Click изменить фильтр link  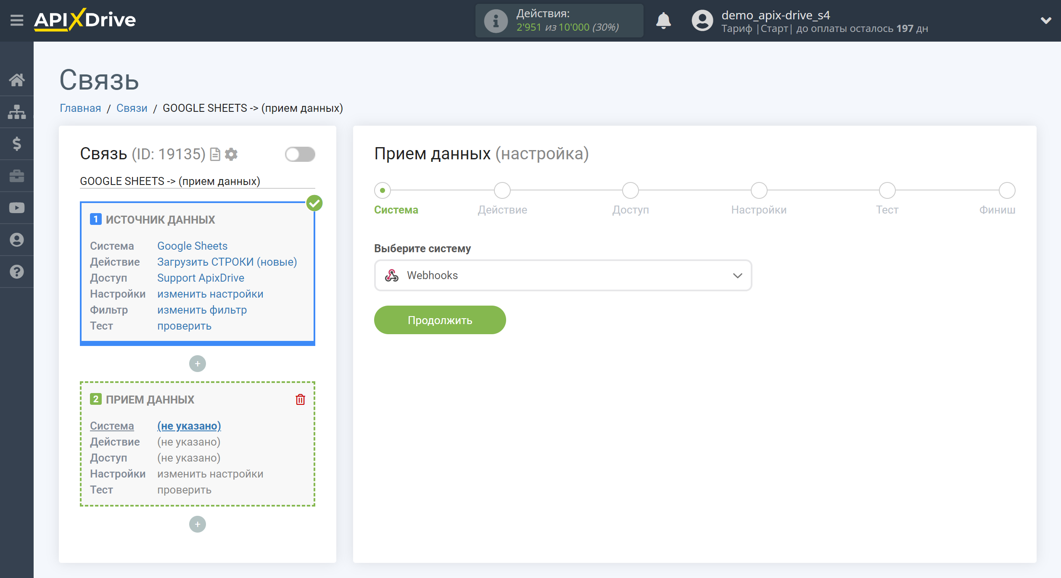pyautogui.click(x=202, y=310)
